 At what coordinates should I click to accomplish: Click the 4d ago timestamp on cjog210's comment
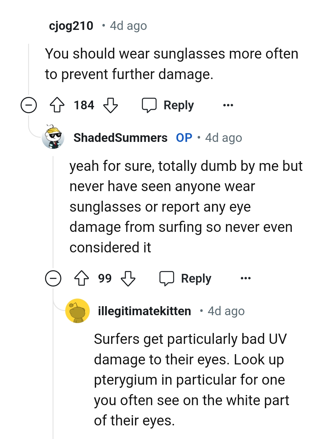click(x=128, y=26)
